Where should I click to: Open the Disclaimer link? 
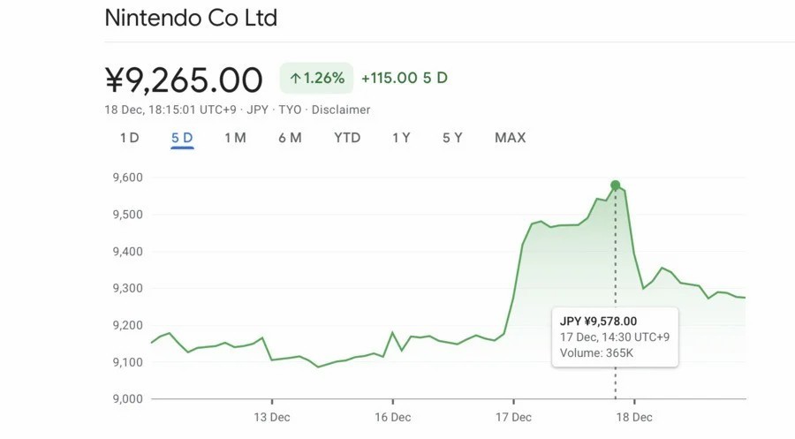[x=340, y=110]
